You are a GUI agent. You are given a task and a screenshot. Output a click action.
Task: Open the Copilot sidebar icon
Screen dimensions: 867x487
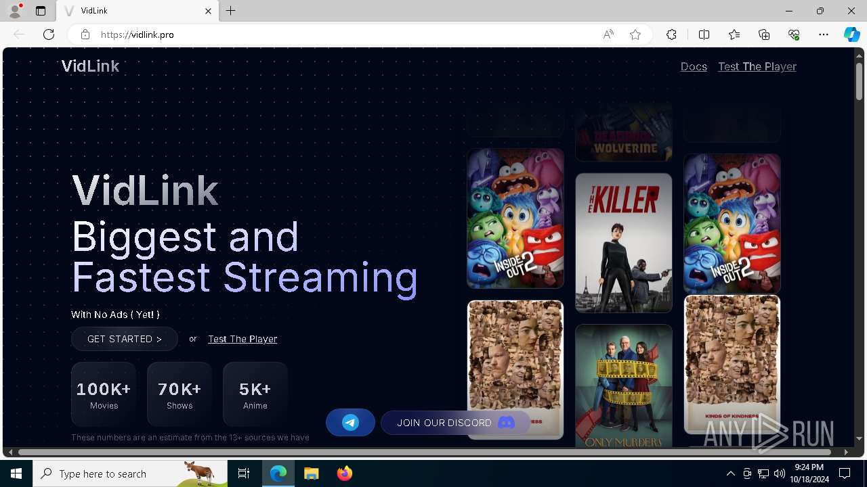tap(851, 34)
